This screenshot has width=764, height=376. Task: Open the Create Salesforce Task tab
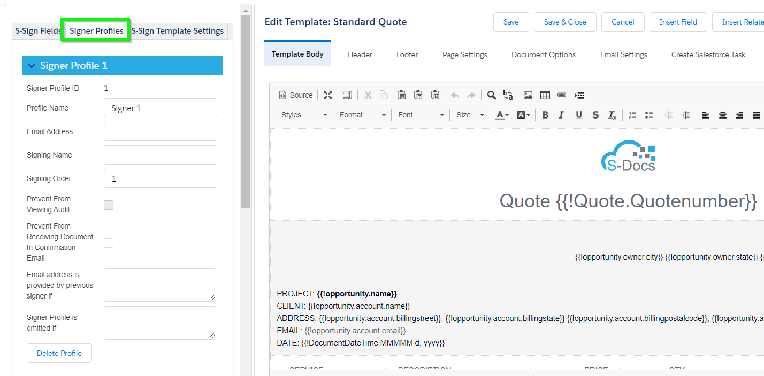[x=708, y=54]
